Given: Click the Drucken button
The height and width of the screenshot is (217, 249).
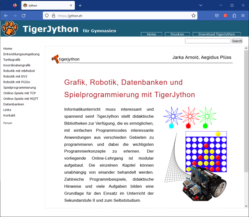Looking at the screenshot, I should [x=177, y=34].
